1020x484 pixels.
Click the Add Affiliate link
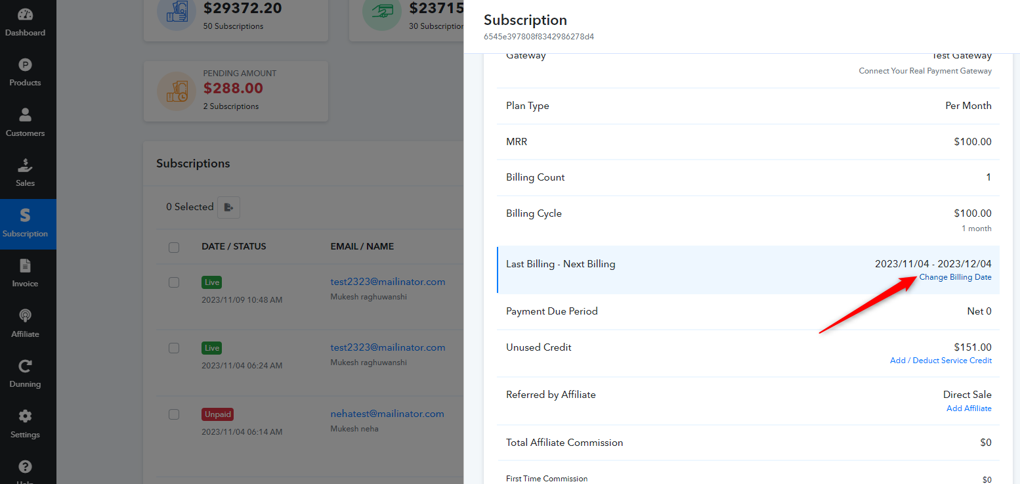click(969, 408)
